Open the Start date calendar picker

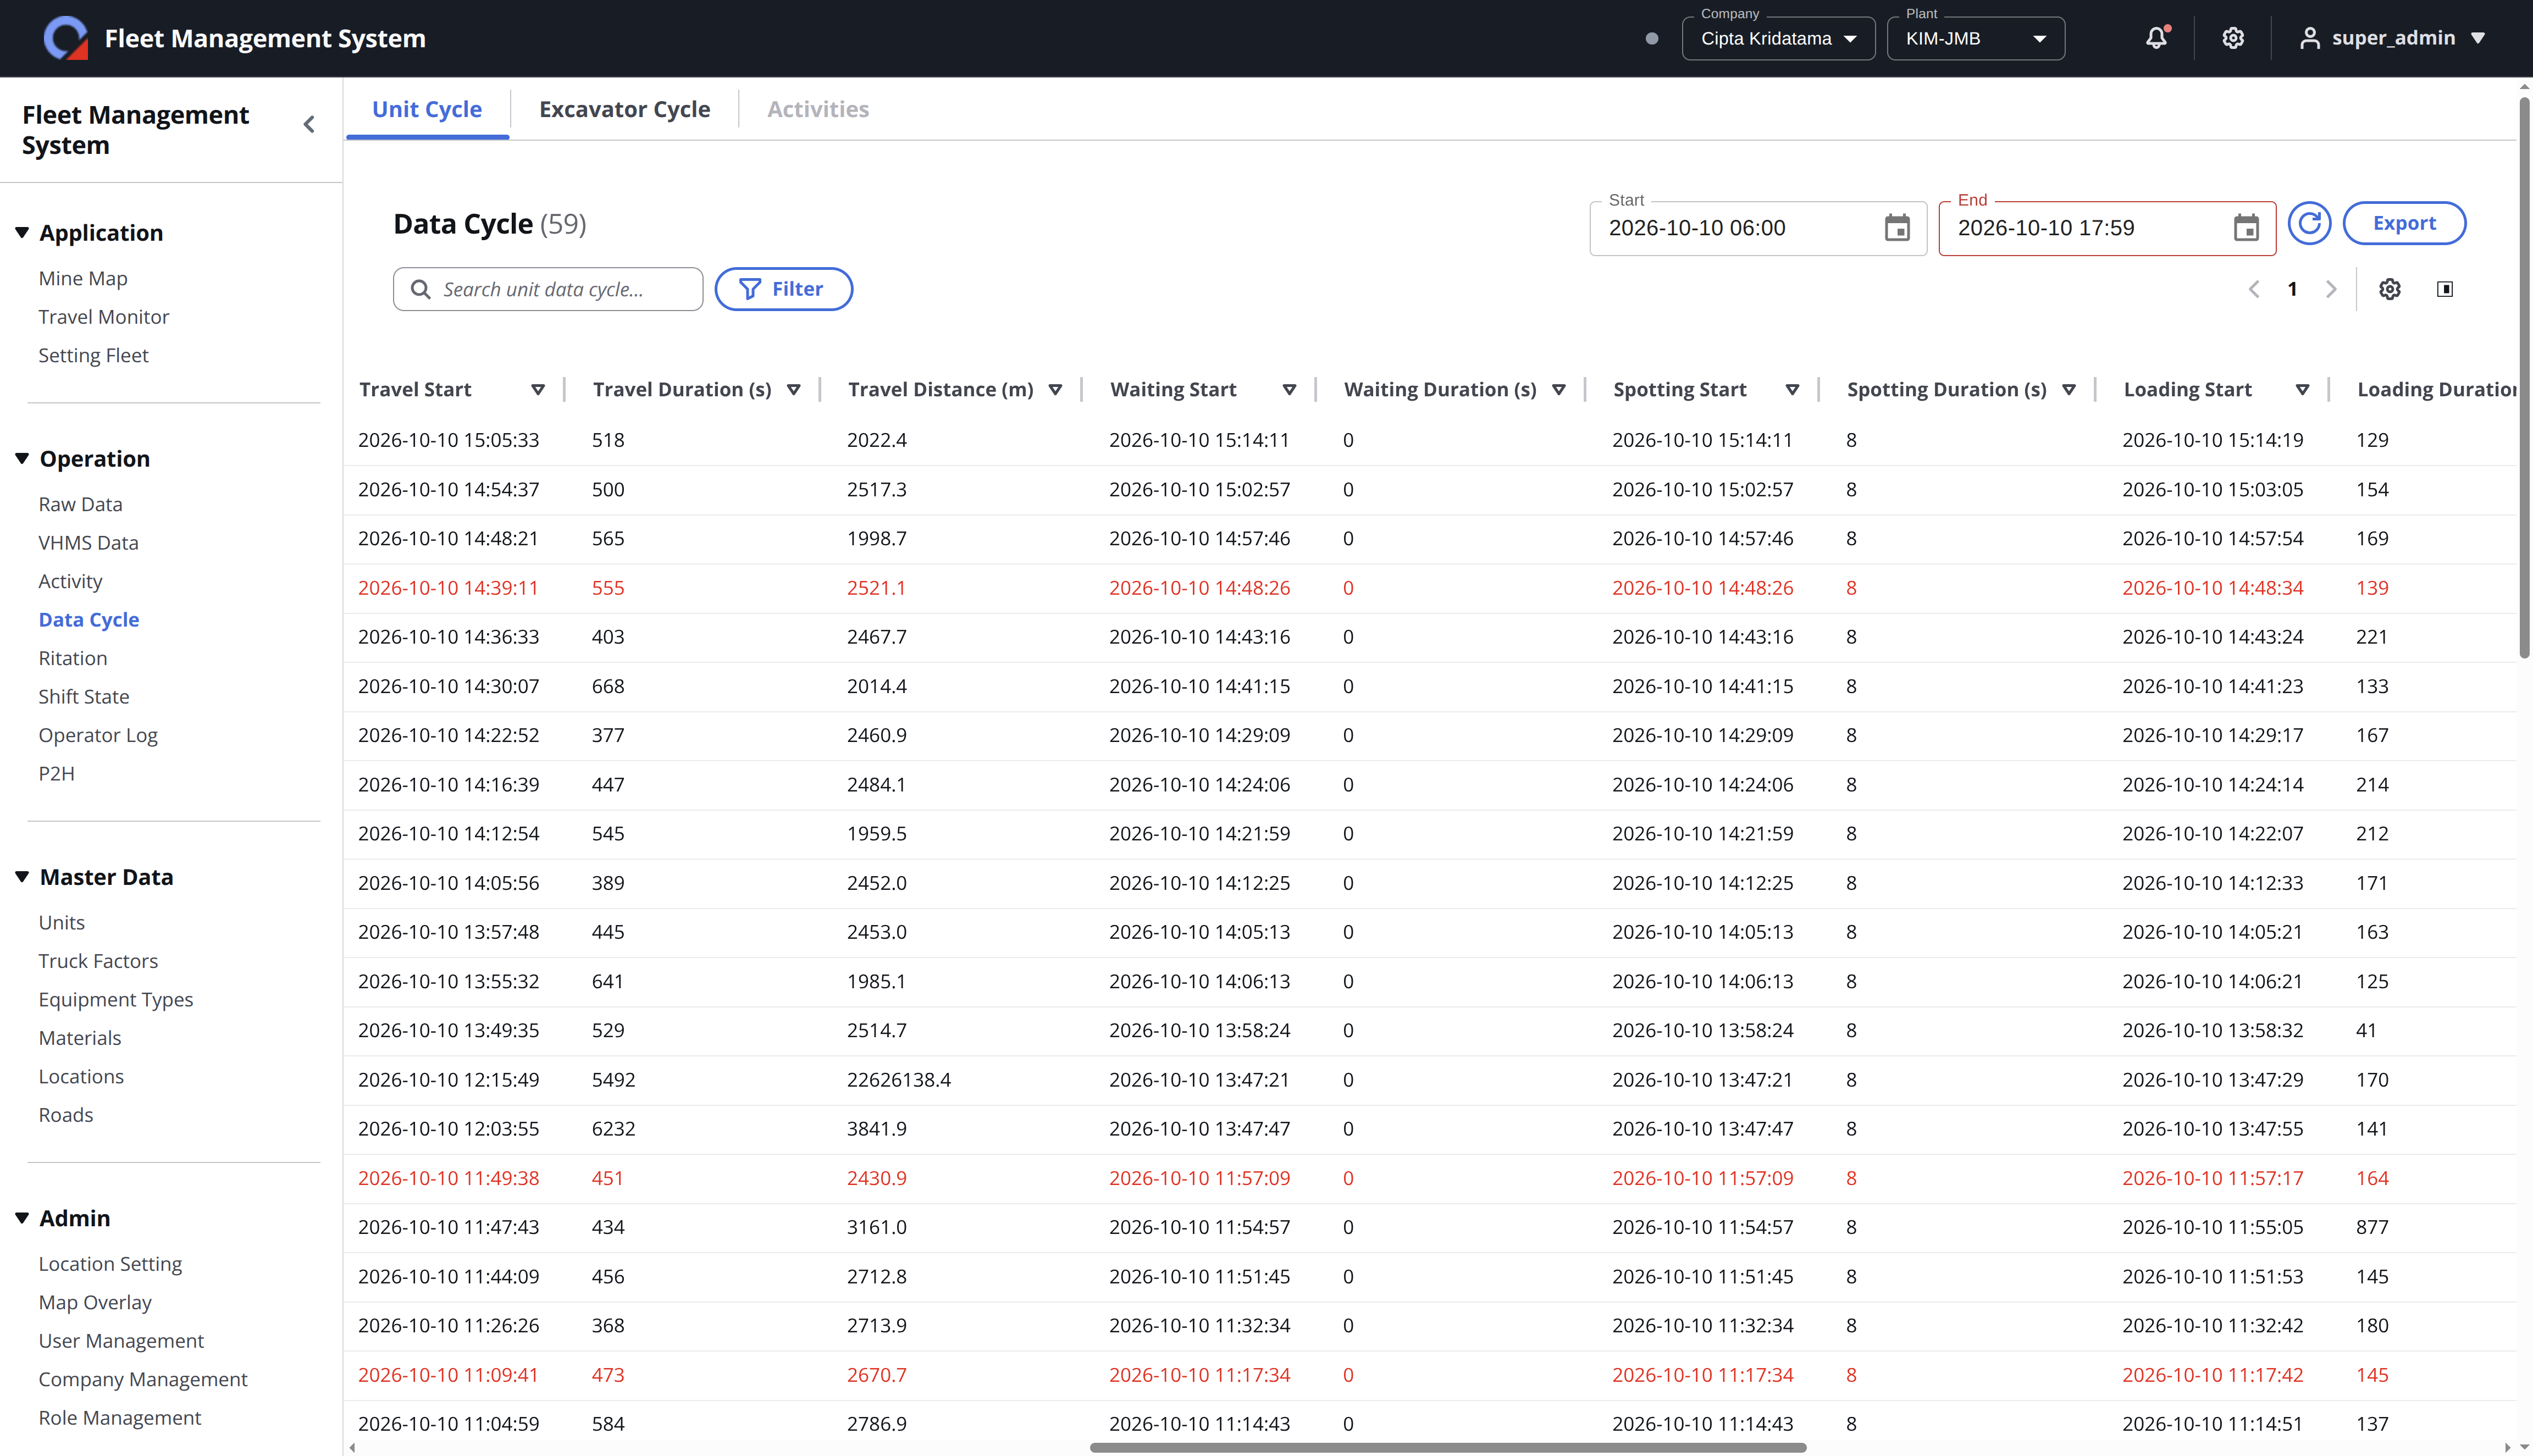[x=1897, y=228]
